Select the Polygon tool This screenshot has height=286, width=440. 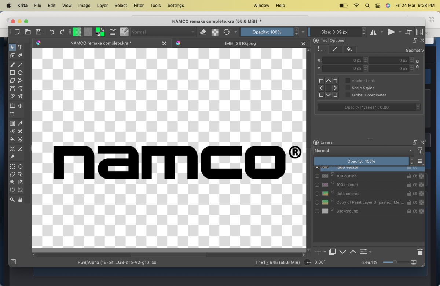(x=12, y=80)
